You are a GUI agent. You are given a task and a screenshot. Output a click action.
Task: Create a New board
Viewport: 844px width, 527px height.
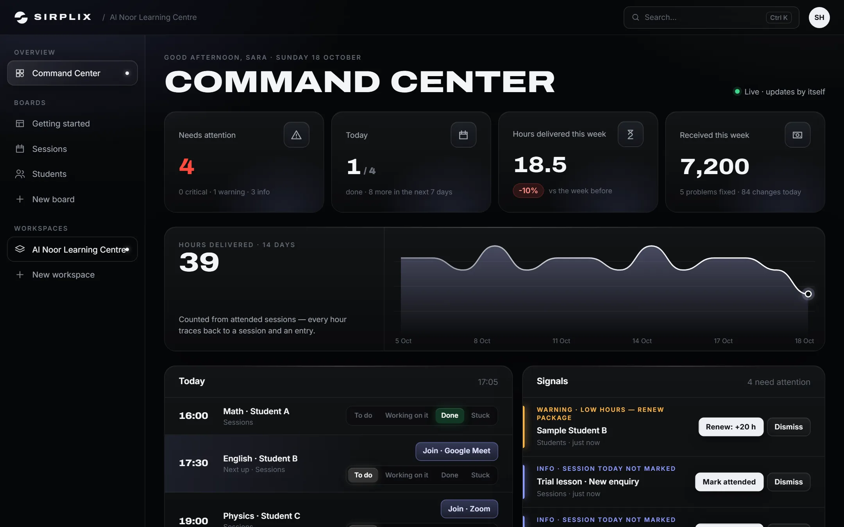(x=72, y=199)
